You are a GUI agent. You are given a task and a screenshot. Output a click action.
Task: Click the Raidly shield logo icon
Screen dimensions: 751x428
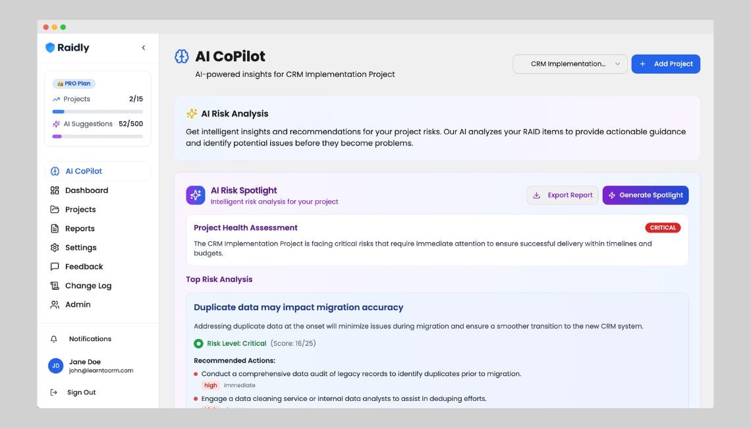pos(50,47)
